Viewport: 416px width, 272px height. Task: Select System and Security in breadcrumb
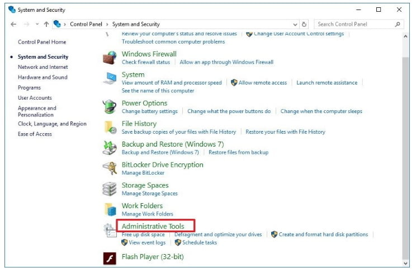[136, 24]
